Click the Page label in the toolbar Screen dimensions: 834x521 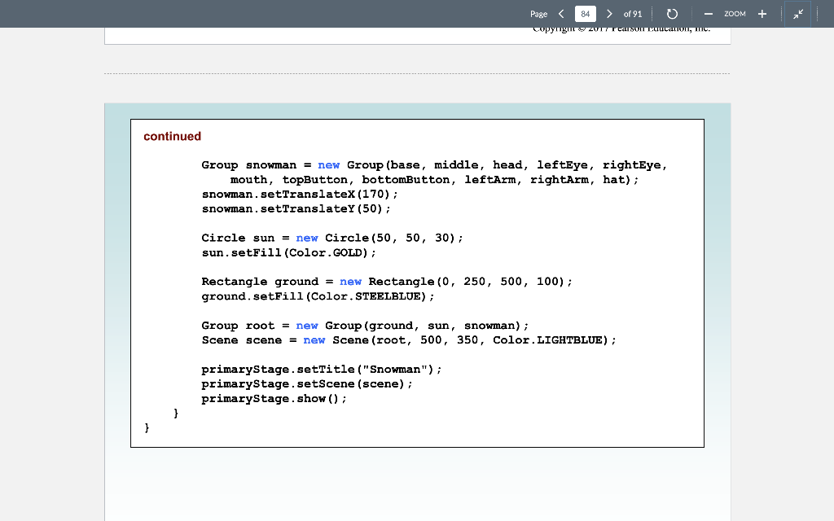[538, 14]
